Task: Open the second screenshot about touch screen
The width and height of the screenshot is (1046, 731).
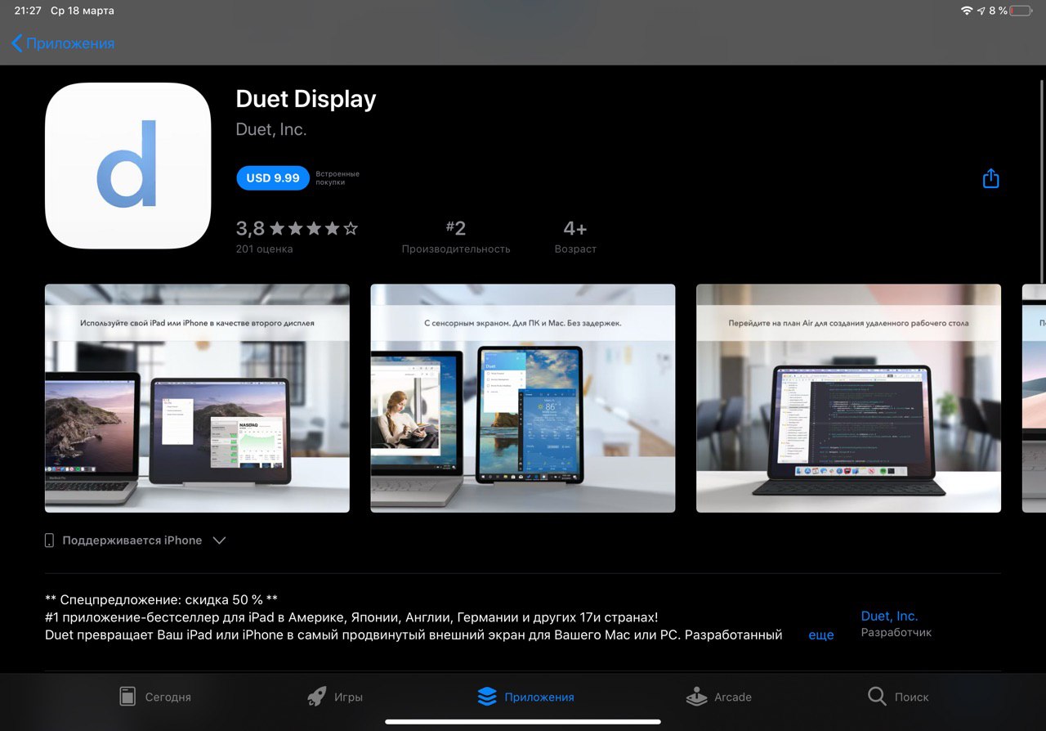Action: (523, 398)
